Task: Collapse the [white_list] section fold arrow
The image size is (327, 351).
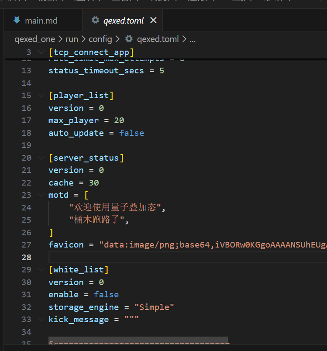Action: 41,270
